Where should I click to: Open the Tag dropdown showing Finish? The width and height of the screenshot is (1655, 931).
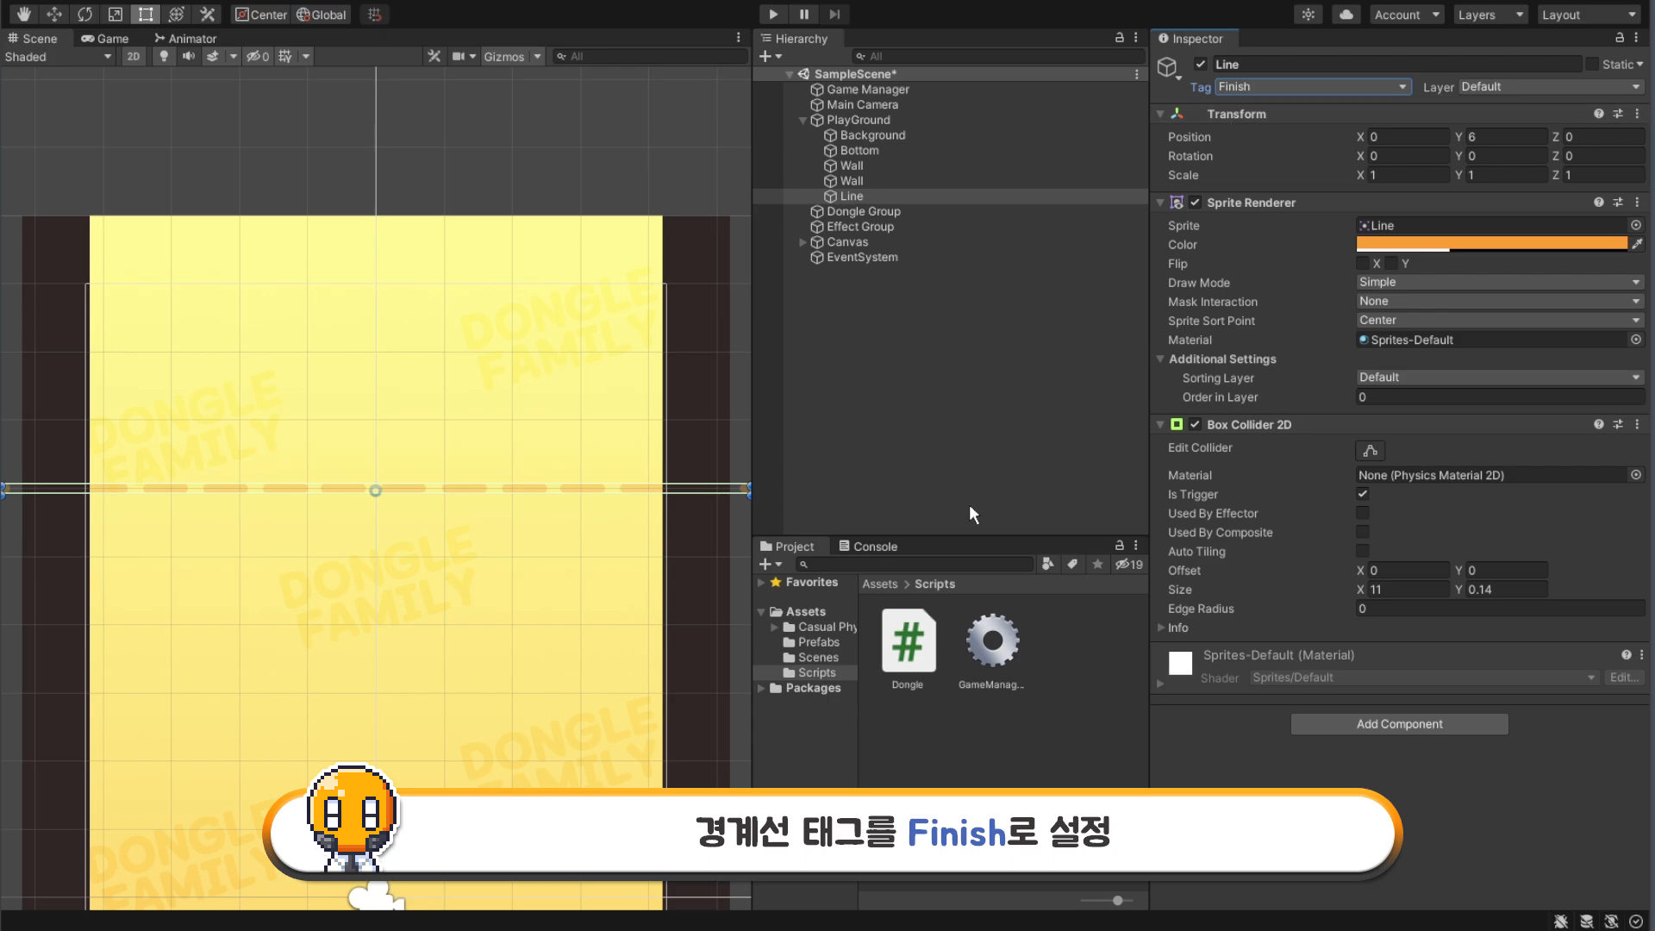(x=1312, y=87)
